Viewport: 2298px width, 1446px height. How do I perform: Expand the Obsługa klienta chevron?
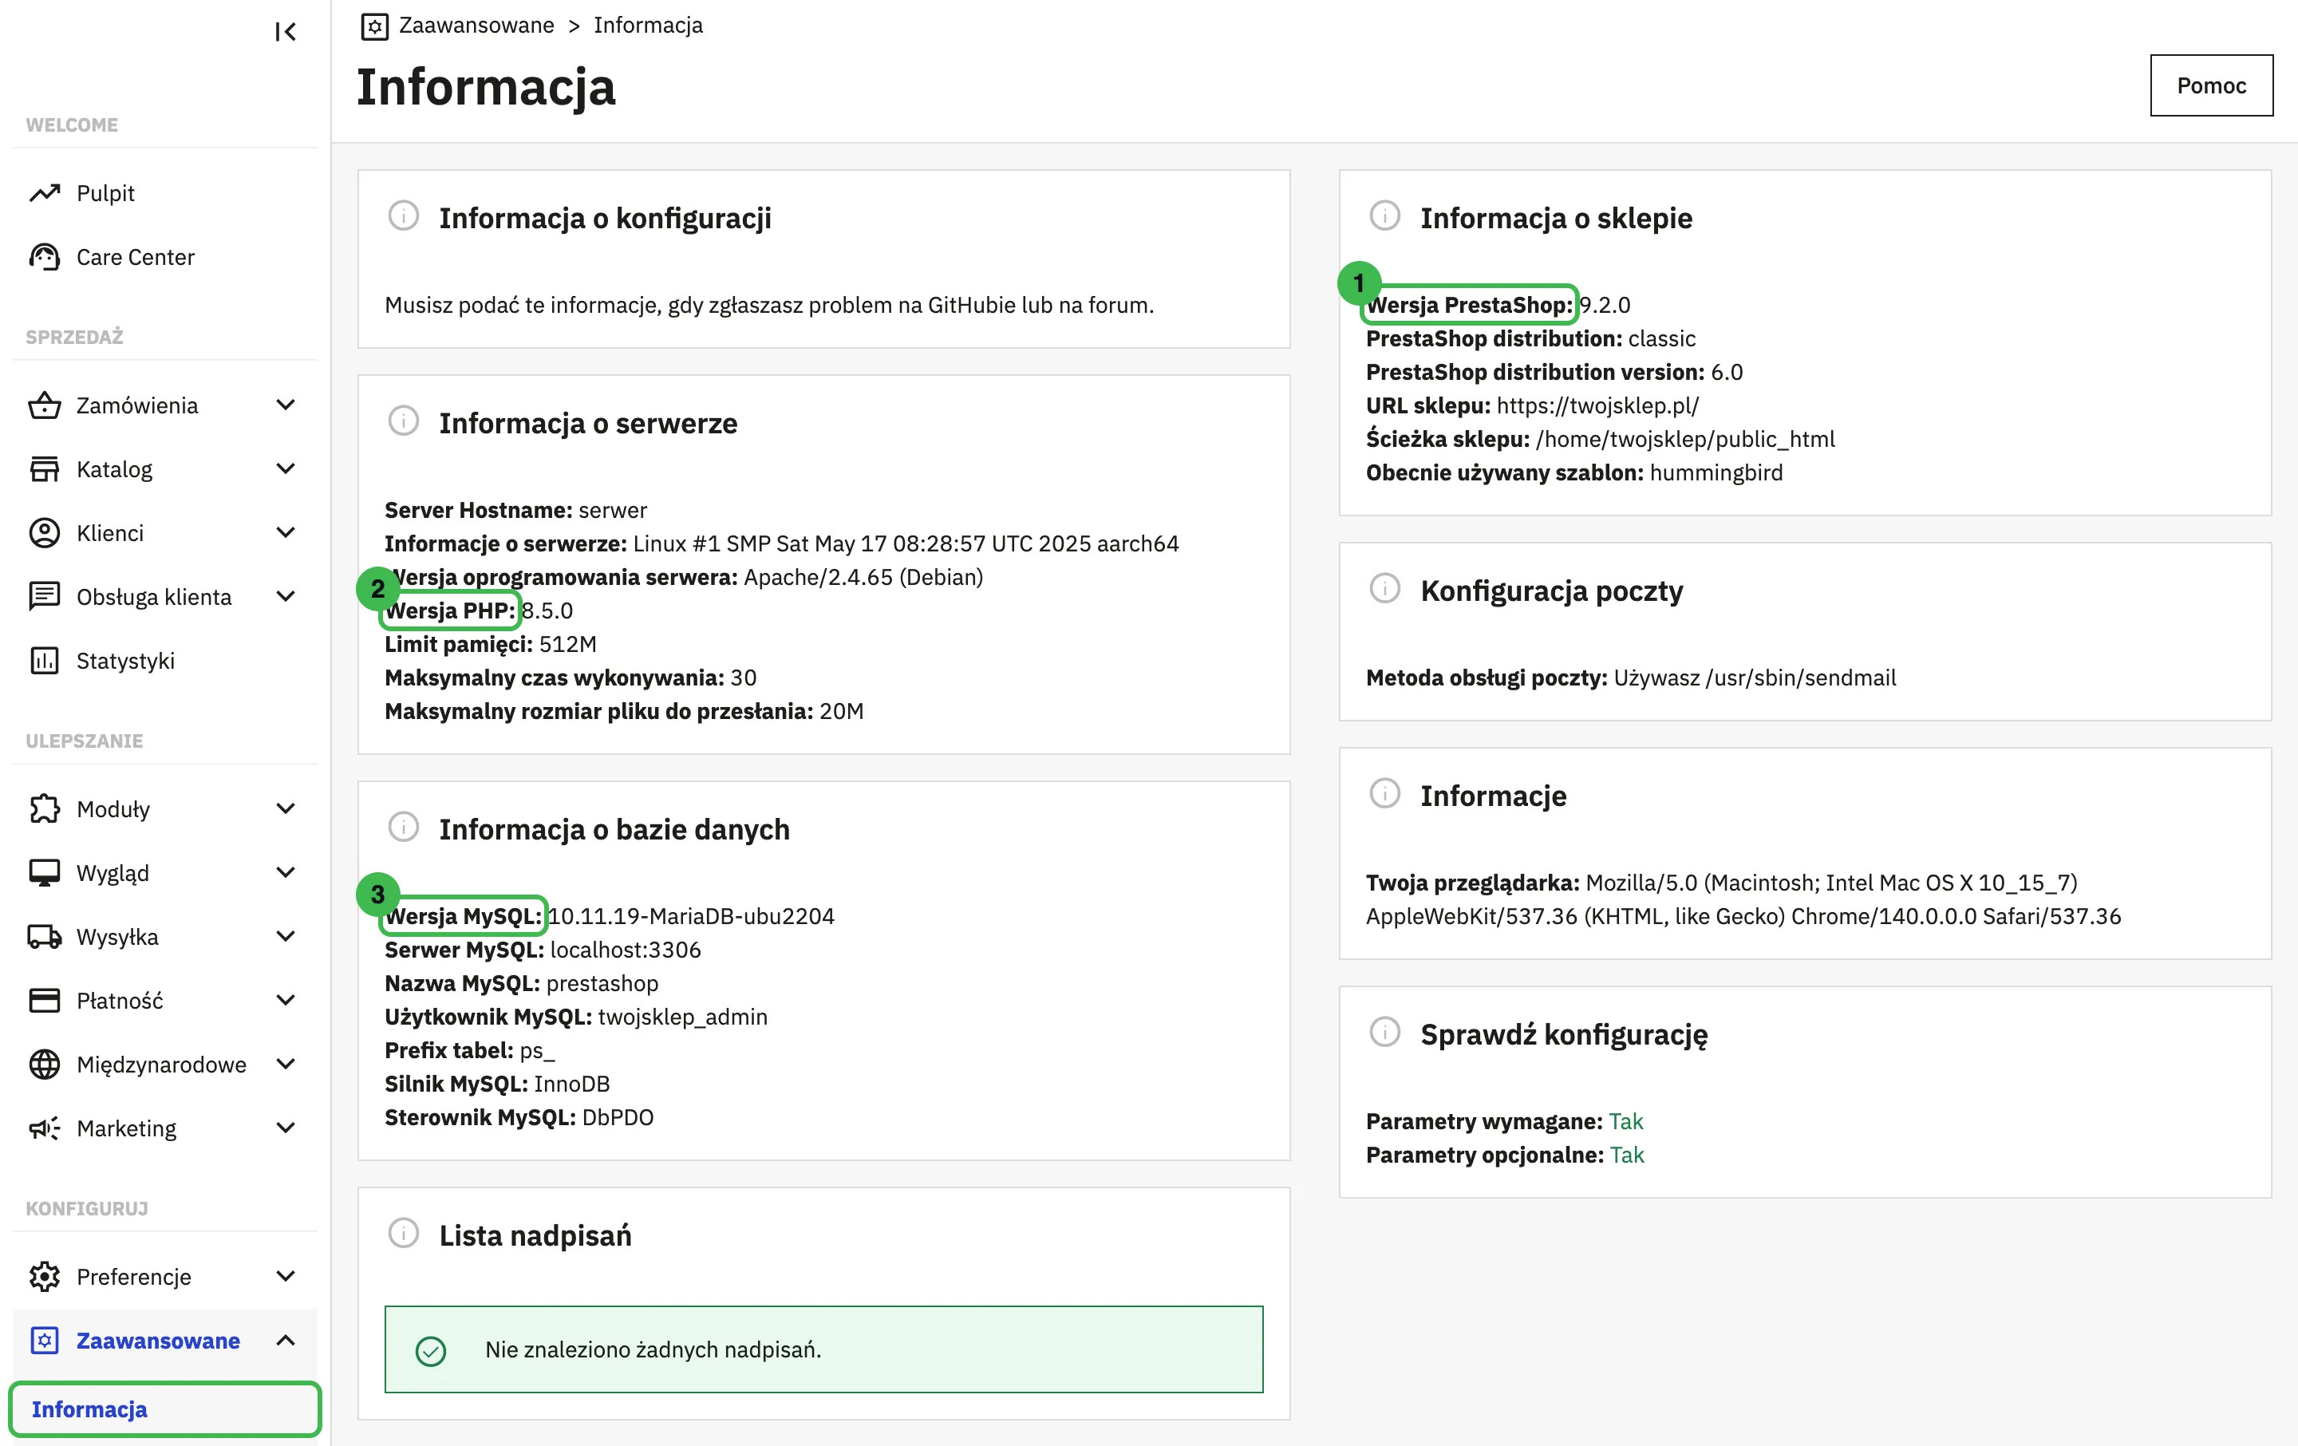click(286, 597)
